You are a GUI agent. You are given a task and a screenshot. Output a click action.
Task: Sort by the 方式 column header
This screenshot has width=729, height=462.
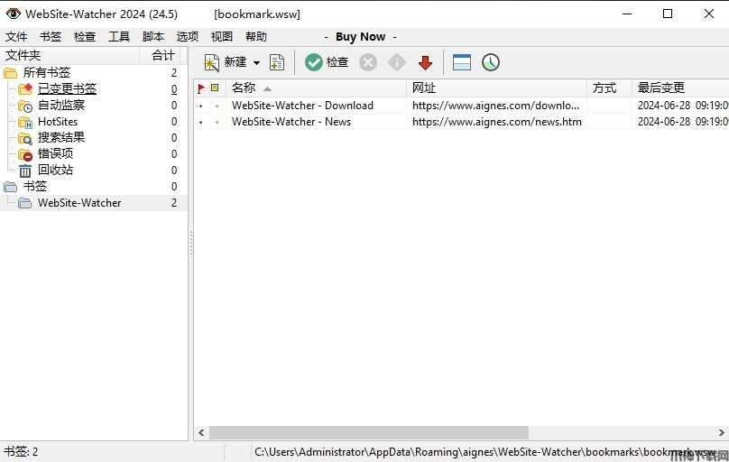(609, 88)
